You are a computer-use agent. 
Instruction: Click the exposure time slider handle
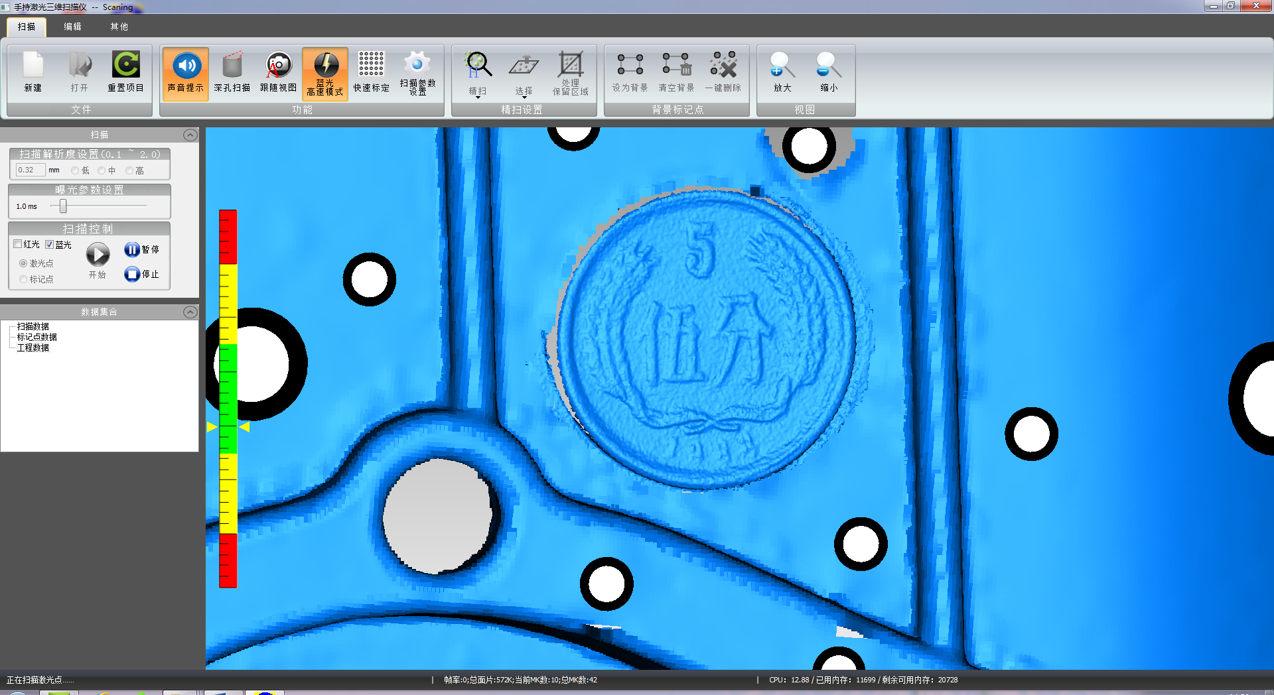[63, 206]
